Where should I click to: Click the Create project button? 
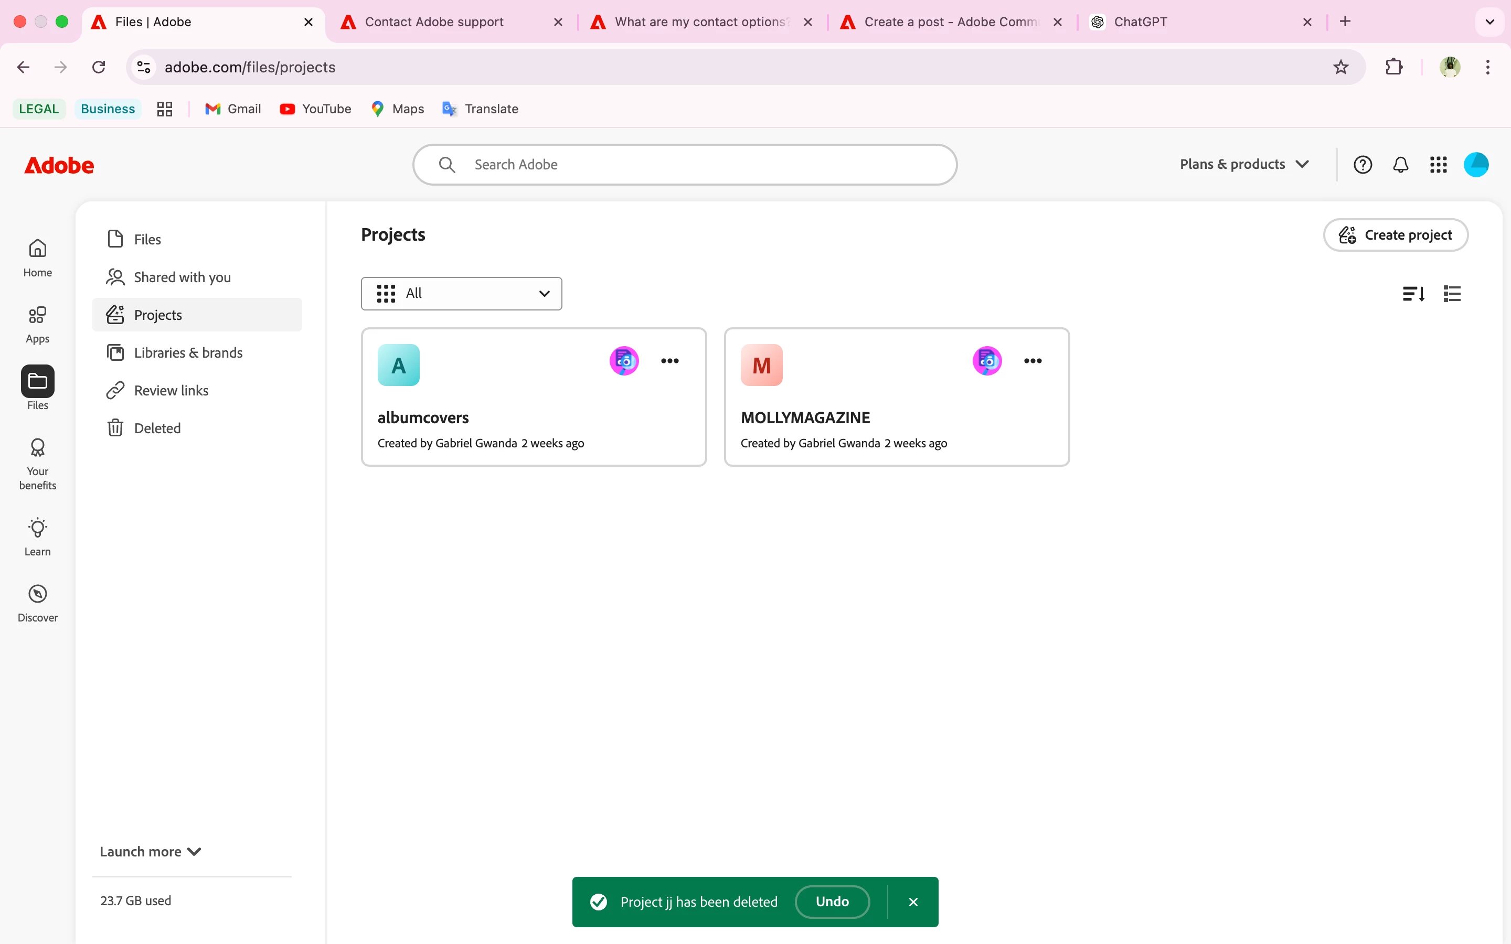pyautogui.click(x=1395, y=235)
